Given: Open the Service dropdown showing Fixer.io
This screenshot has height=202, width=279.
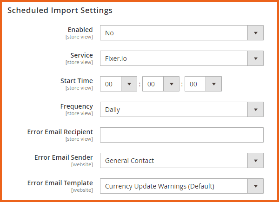Looking at the screenshot, I should [182, 58].
